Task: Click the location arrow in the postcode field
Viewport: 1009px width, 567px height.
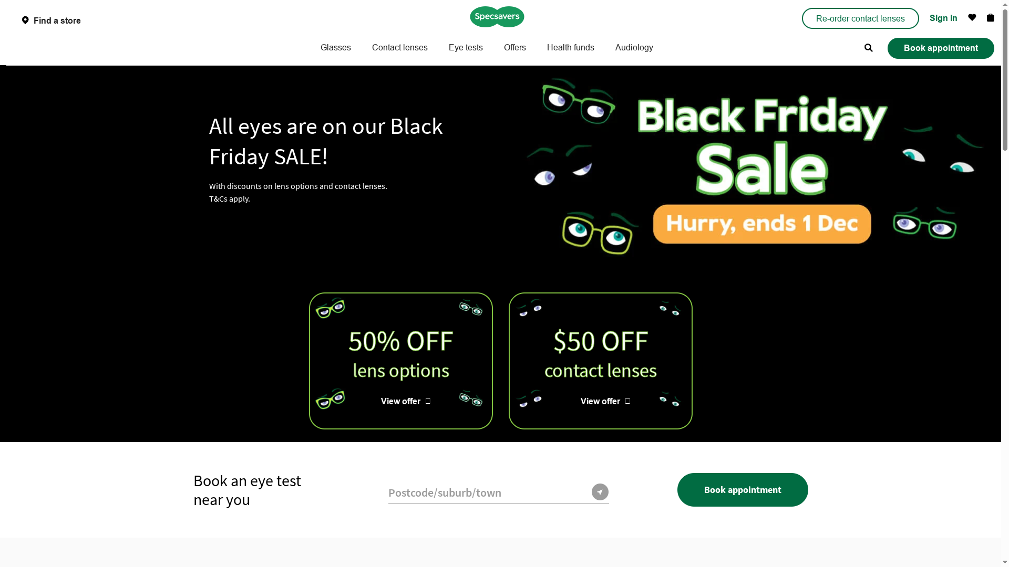Action: [x=599, y=492]
